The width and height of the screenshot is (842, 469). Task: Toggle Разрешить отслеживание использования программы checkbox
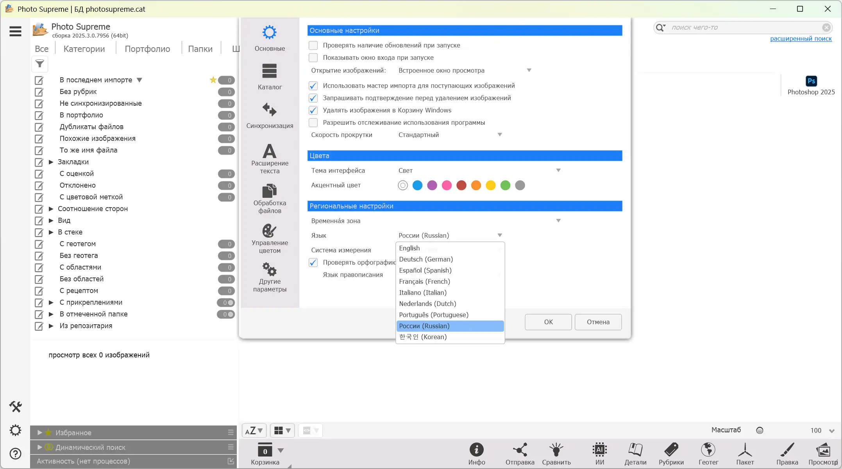click(313, 123)
